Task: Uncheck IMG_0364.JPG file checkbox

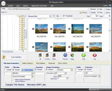Action: [x=33, y=29]
